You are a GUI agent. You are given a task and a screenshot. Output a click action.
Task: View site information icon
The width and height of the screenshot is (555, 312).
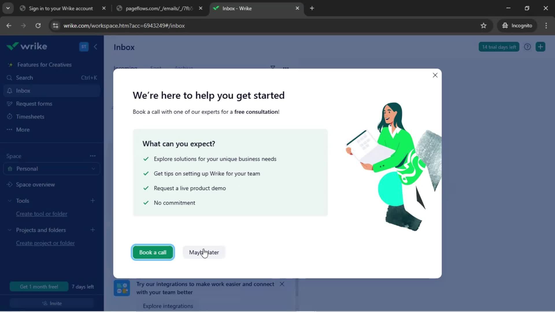[x=55, y=26]
